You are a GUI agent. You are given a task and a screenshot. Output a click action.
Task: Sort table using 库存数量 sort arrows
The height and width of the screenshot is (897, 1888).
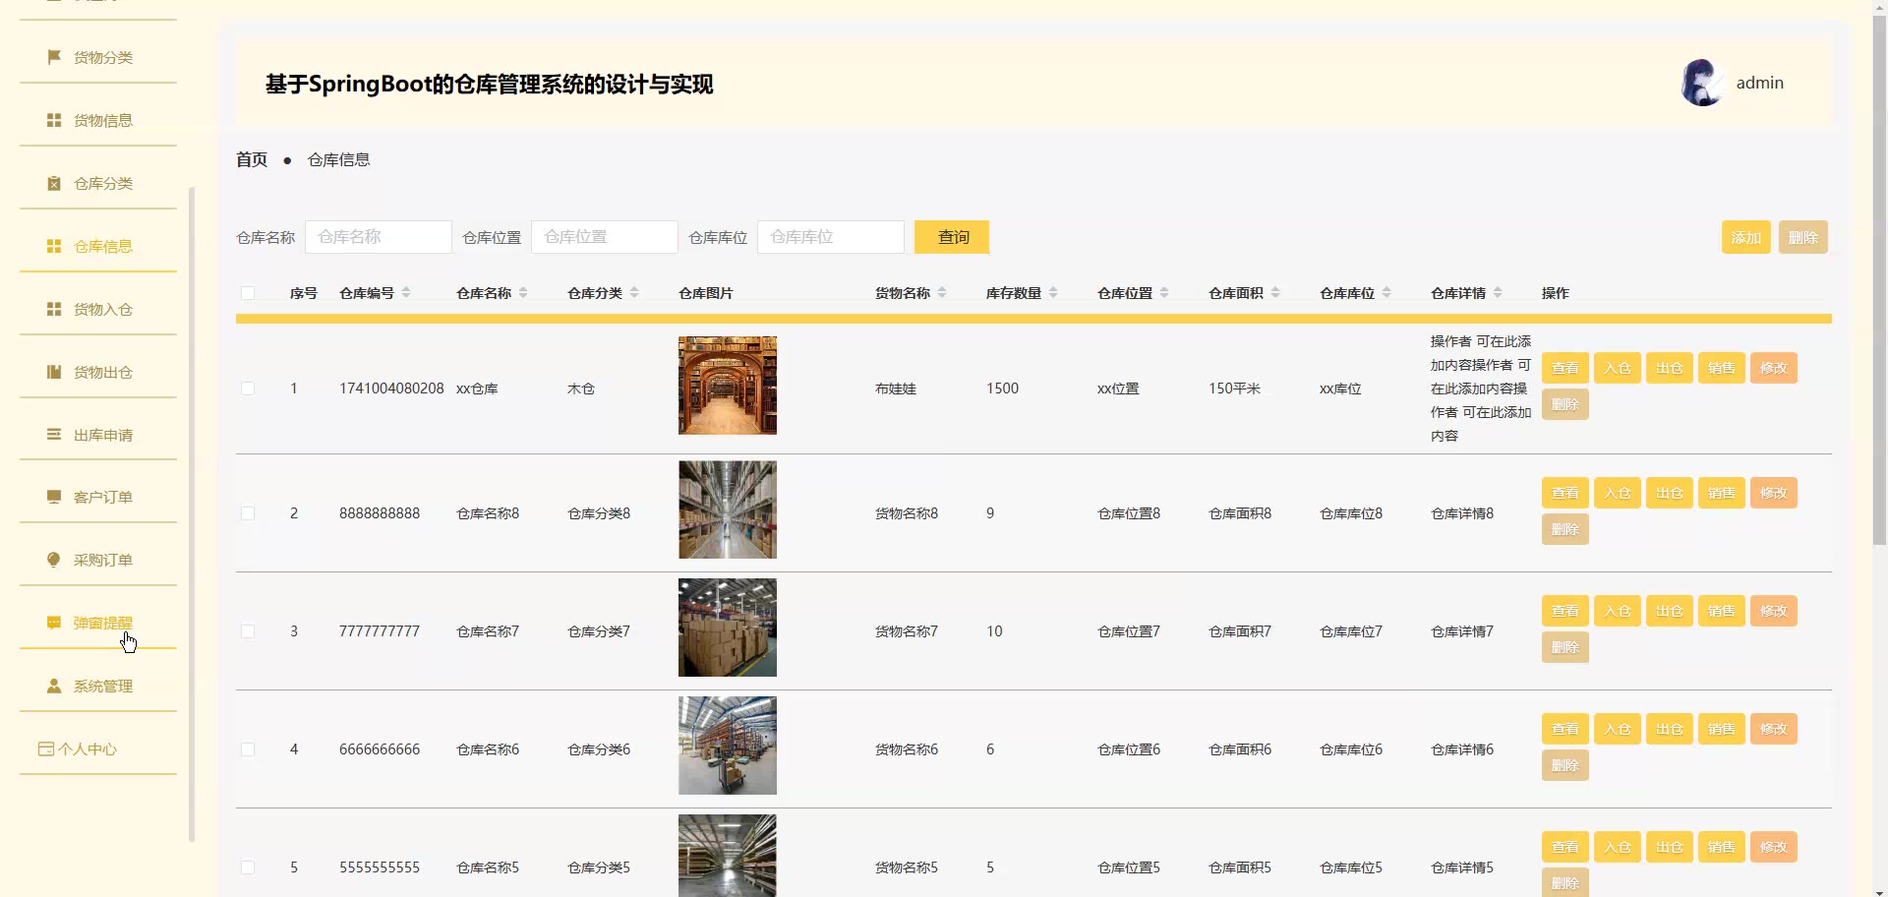point(1053,293)
